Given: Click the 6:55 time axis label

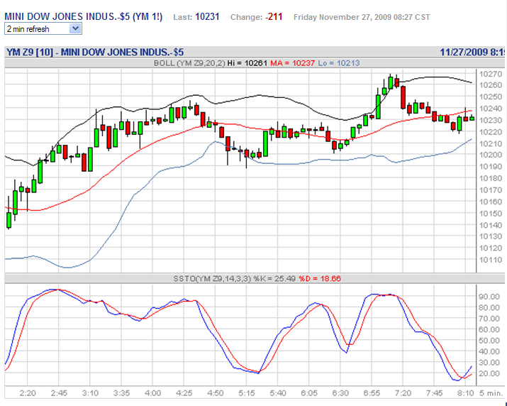Looking at the screenshot, I should pyautogui.click(x=372, y=393).
